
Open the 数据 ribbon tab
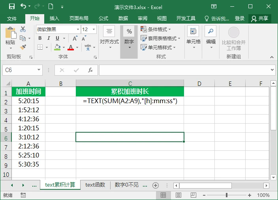(x=123, y=19)
